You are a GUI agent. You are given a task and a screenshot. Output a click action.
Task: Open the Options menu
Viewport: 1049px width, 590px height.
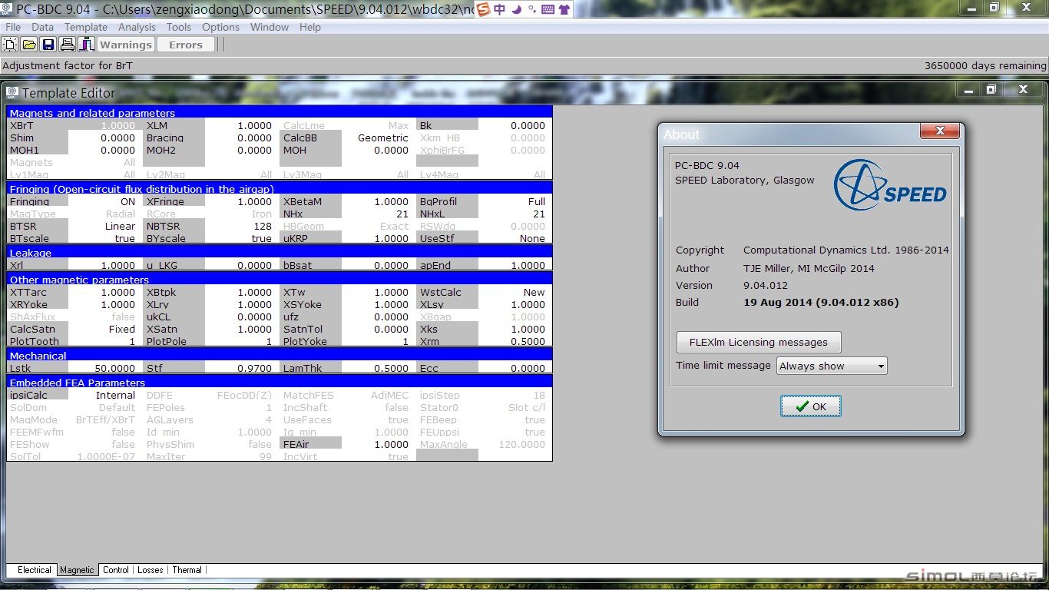tap(221, 27)
